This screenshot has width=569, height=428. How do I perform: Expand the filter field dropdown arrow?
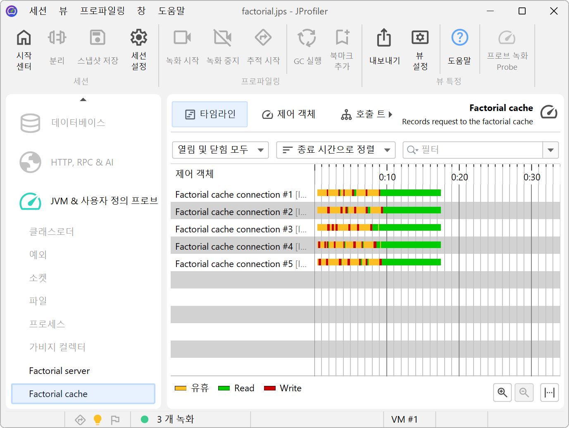point(550,150)
